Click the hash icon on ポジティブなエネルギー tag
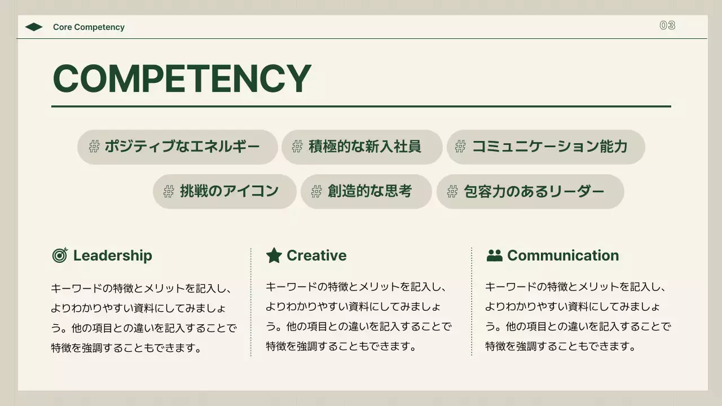Viewport: 722px width, 406px height. (x=94, y=147)
